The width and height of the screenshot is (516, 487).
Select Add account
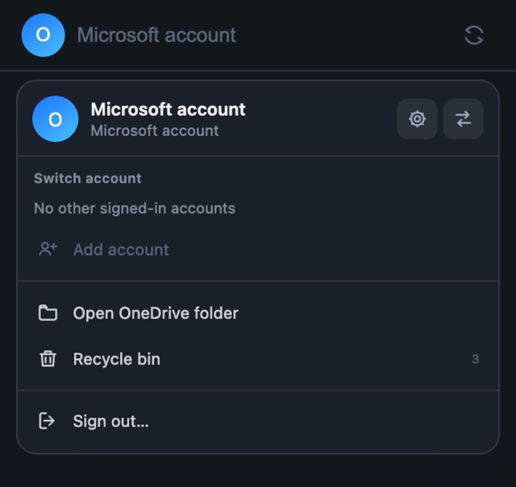coord(258,249)
